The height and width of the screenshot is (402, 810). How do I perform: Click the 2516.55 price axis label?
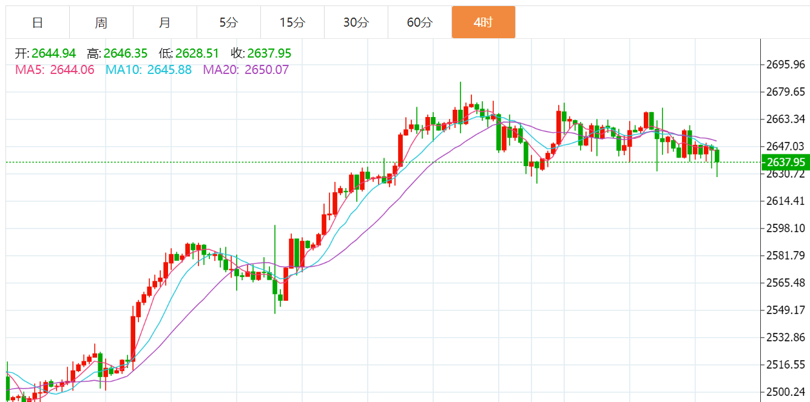[x=786, y=364]
